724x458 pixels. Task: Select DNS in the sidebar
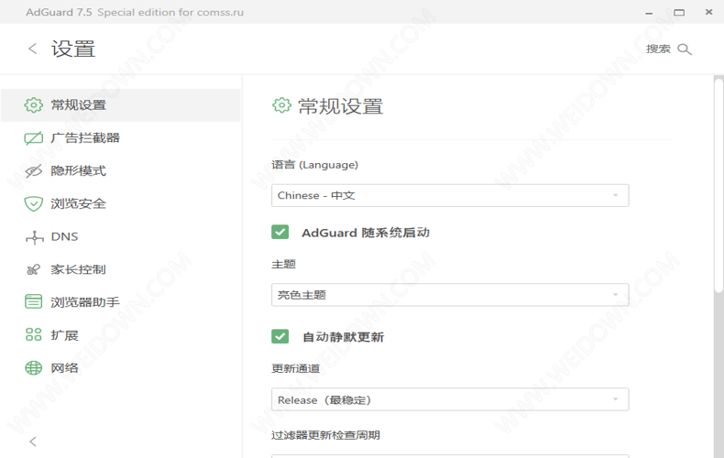click(x=120, y=237)
